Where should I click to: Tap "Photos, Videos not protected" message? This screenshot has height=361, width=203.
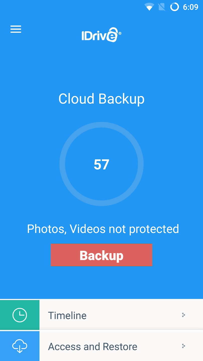[x=103, y=229]
